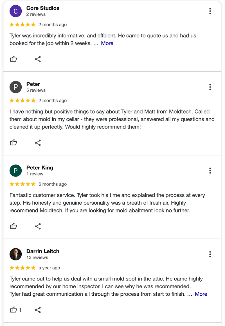Screen dimensions: 225x326
Task: Open the three-dot menu on Peter's review
Action: (x=210, y=87)
